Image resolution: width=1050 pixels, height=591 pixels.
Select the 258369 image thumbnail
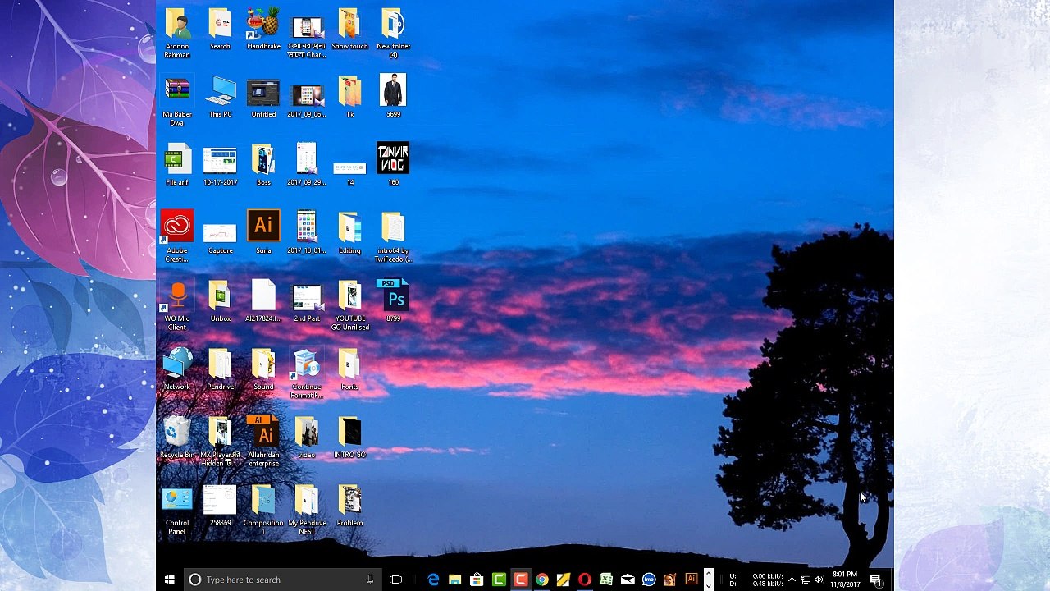click(x=221, y=502)
